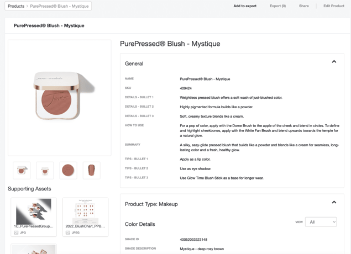
Task: Open the 2022_BlushChart_PPB asset card
Action: pyautogui.click(x=85, y=217)
